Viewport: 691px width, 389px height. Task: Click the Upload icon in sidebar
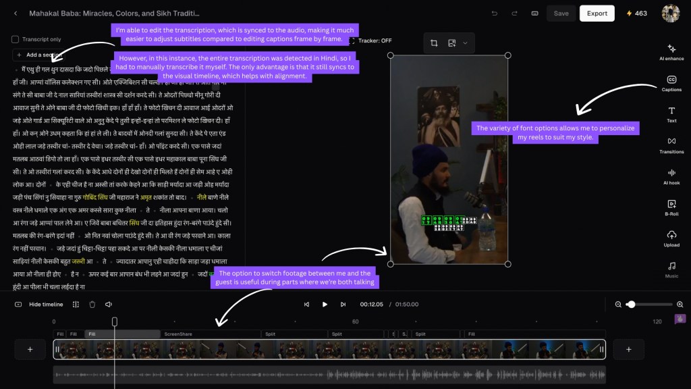click(x=671, y=238)
